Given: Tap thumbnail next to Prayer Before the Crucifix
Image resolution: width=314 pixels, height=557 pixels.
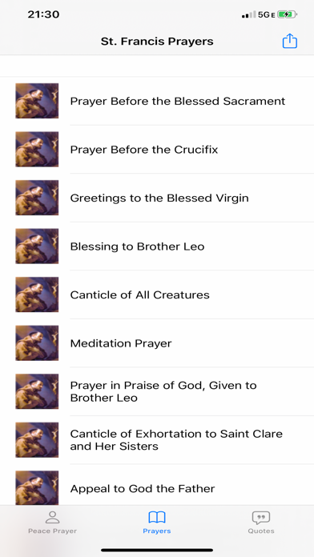Looking at the screenshot, I should [x=37, y=149].
